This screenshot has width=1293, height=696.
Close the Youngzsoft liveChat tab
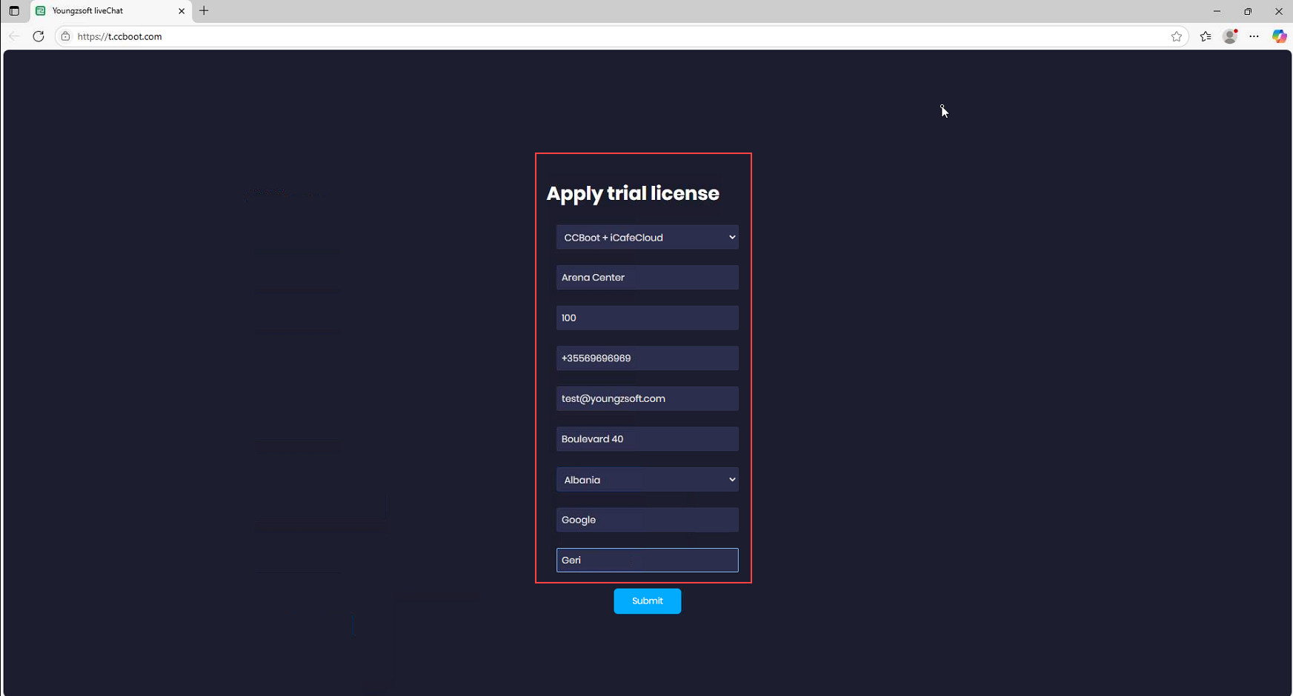[x=182, y=11]
